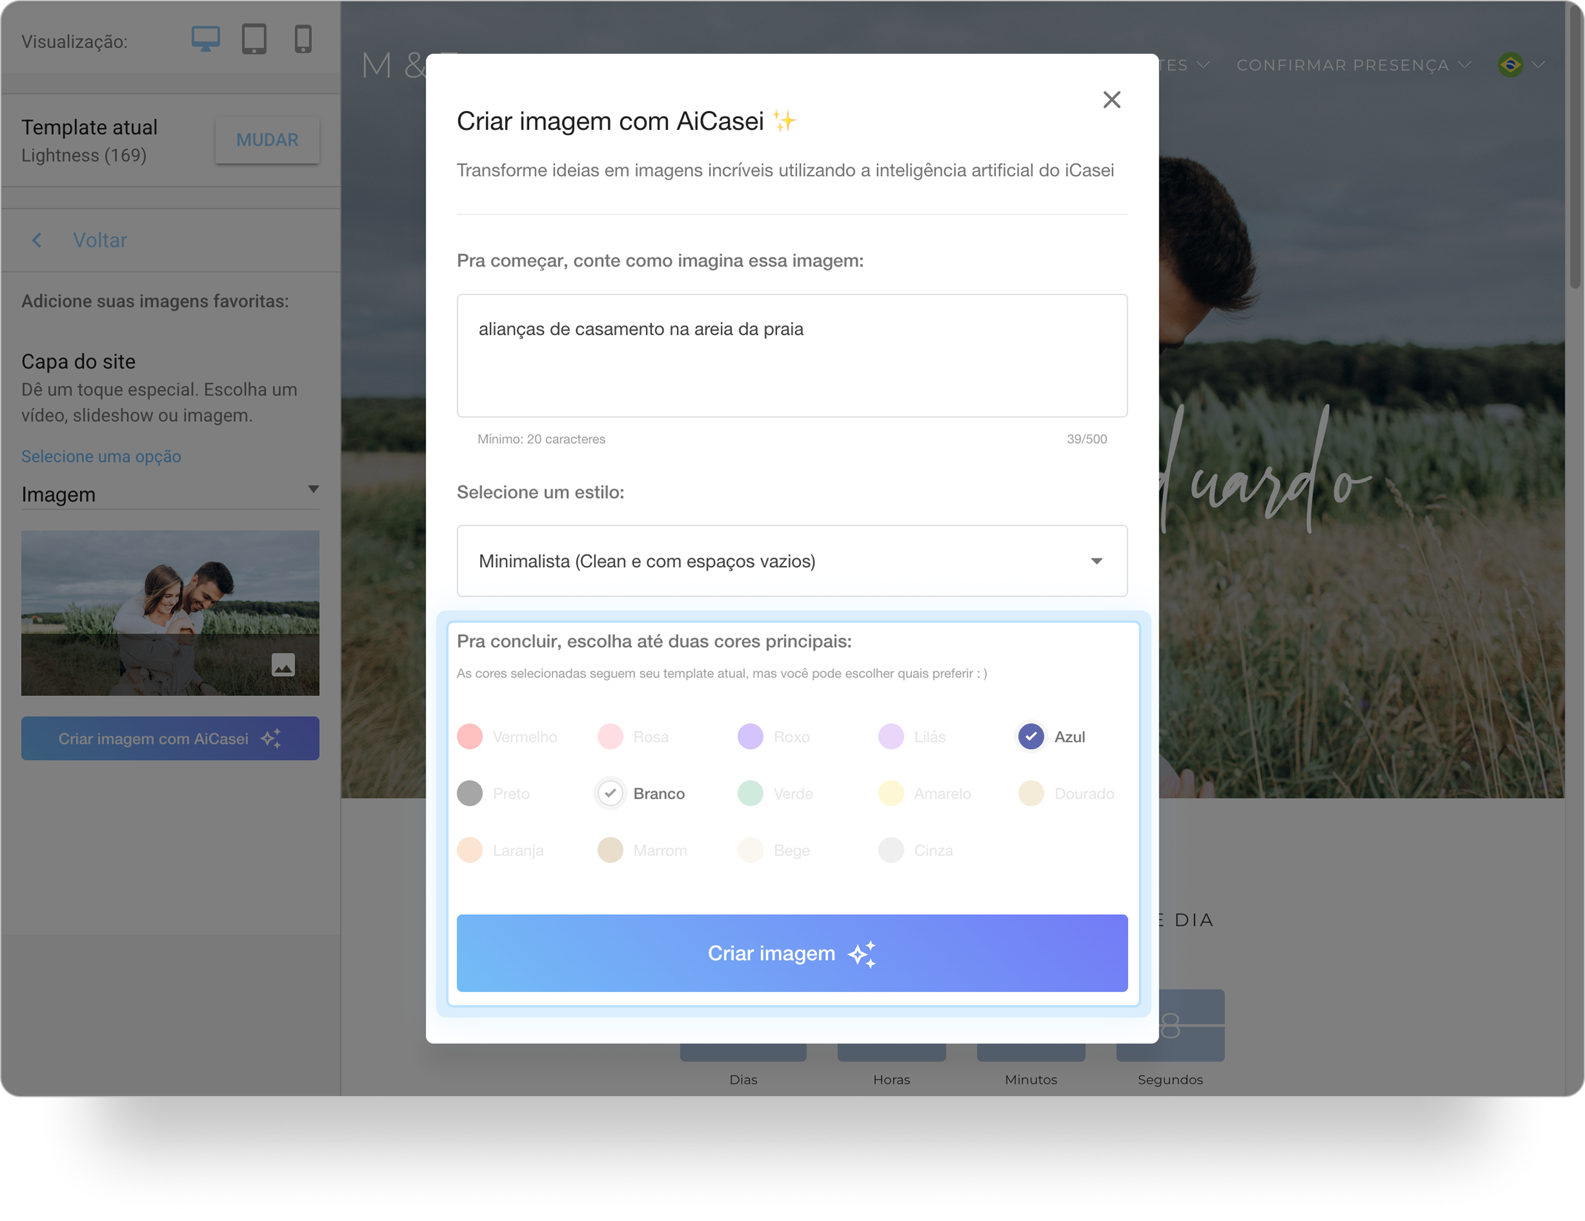
Task: Select the Verde color option
Action: click(x=750, y=793)
